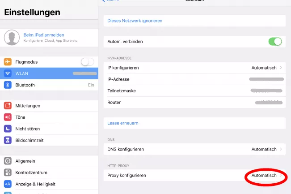Tap the Teilnetzmaske row label

point(122,91)
